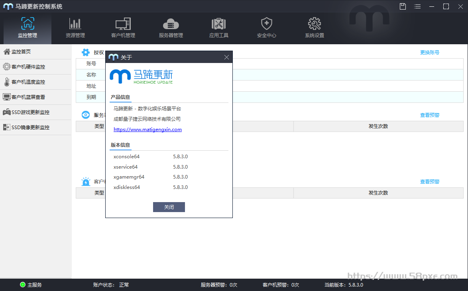Click the 成都量子捷云网络技术有限公司 company name
This screenshot has width=468, height=291.
pyautogui.click(x=147, y=119)
